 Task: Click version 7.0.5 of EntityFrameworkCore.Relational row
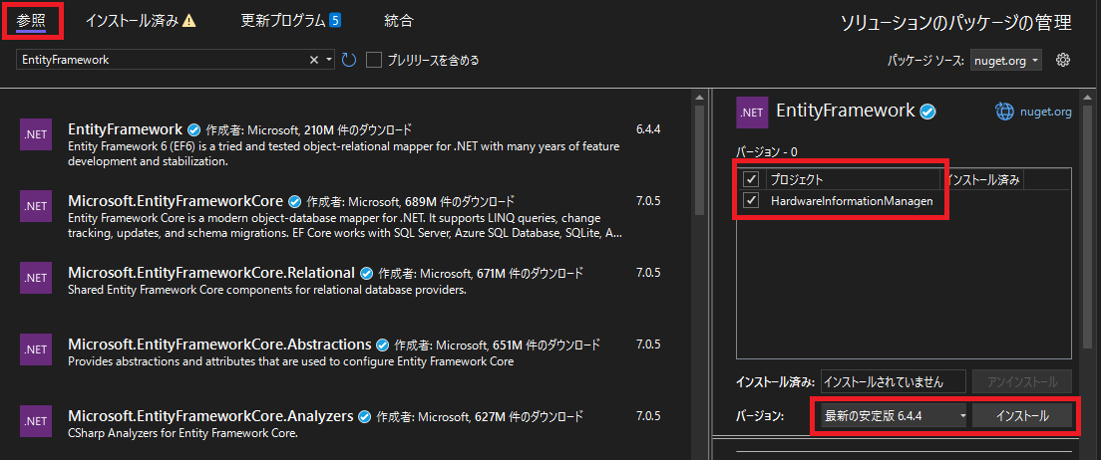(648, 273)
